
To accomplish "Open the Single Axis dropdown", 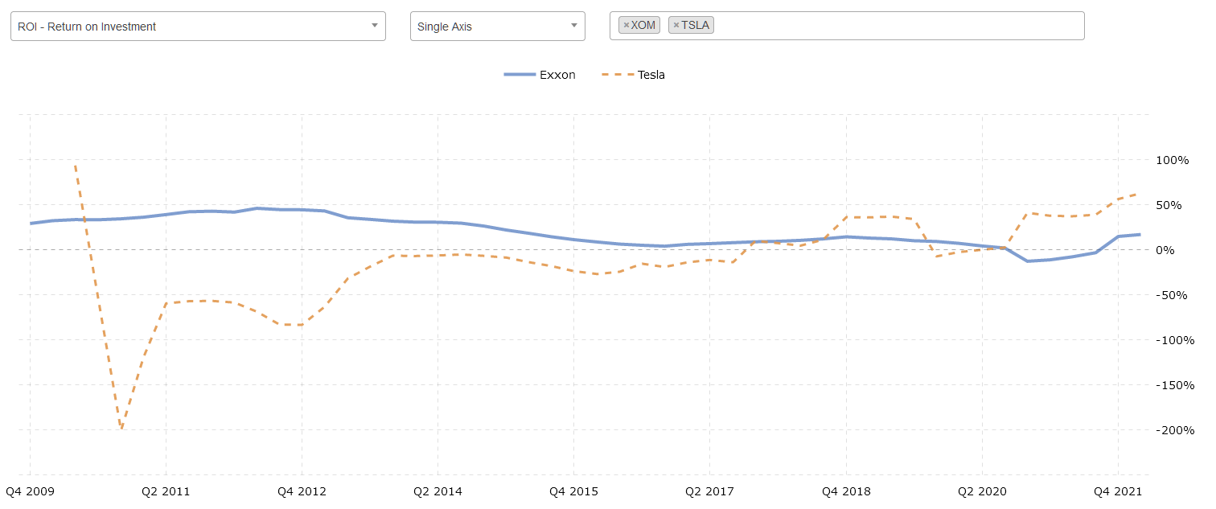I will point(498,26).
